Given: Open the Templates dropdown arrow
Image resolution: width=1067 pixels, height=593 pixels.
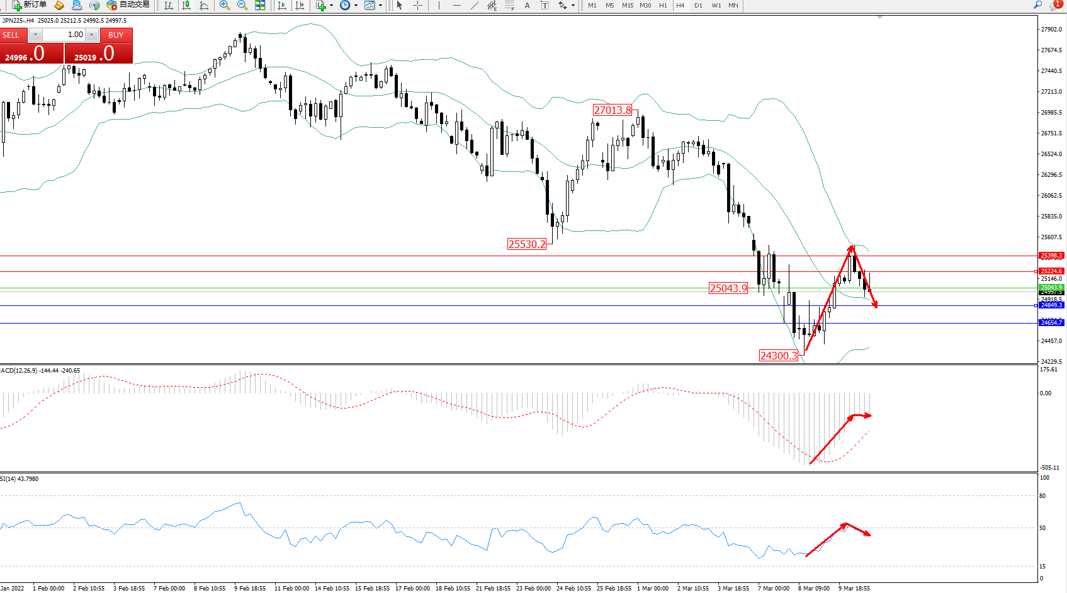Looking at the screenshot, I should coord(380,5).
